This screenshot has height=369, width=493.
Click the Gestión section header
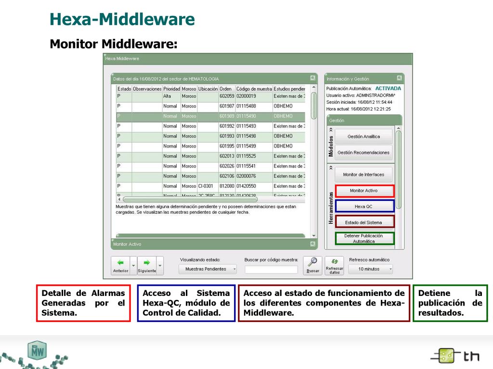click(x=364, y=121)
